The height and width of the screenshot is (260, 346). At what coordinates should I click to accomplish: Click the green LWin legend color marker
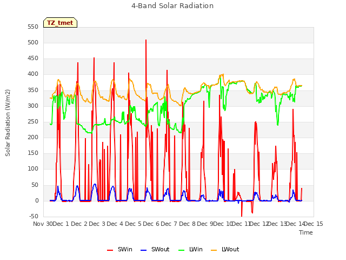point(181,250)
